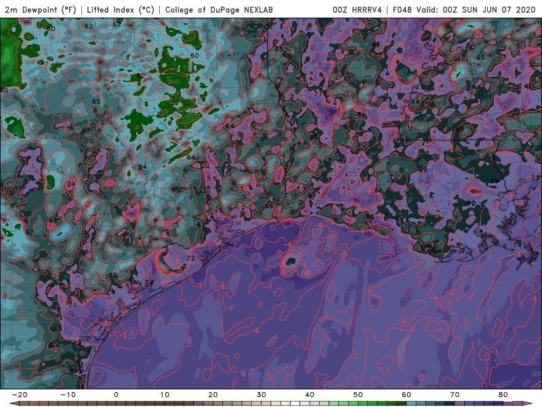Screen dimensions: 542x407
Task: Click the "-20" colorbar scale label
Action: coord(20,395)
